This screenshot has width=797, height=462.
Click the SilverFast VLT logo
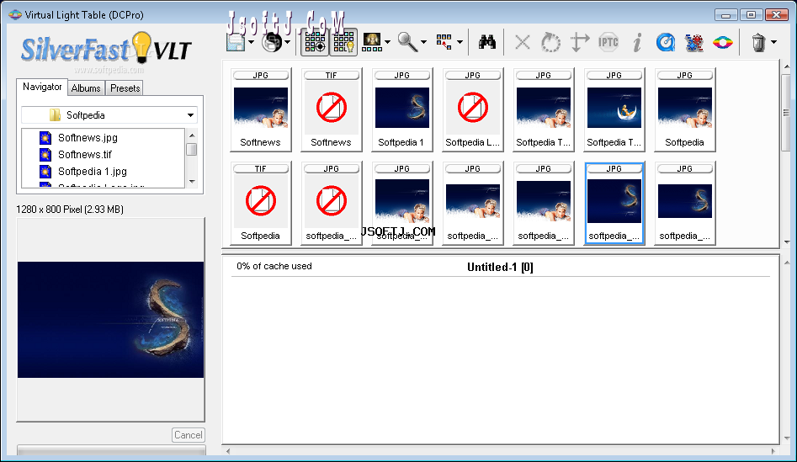(x=106, y=50)
